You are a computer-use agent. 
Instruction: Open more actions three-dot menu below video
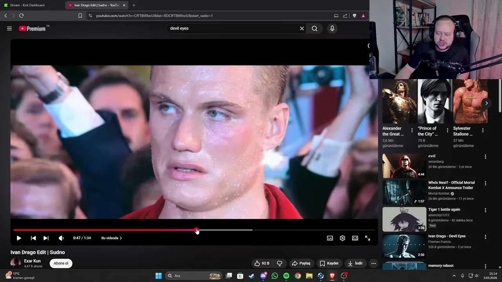point(373,263)
